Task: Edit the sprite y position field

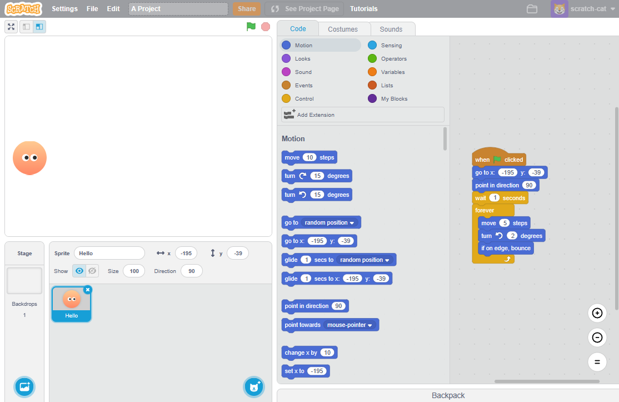Action: click(x=238, y=253)
